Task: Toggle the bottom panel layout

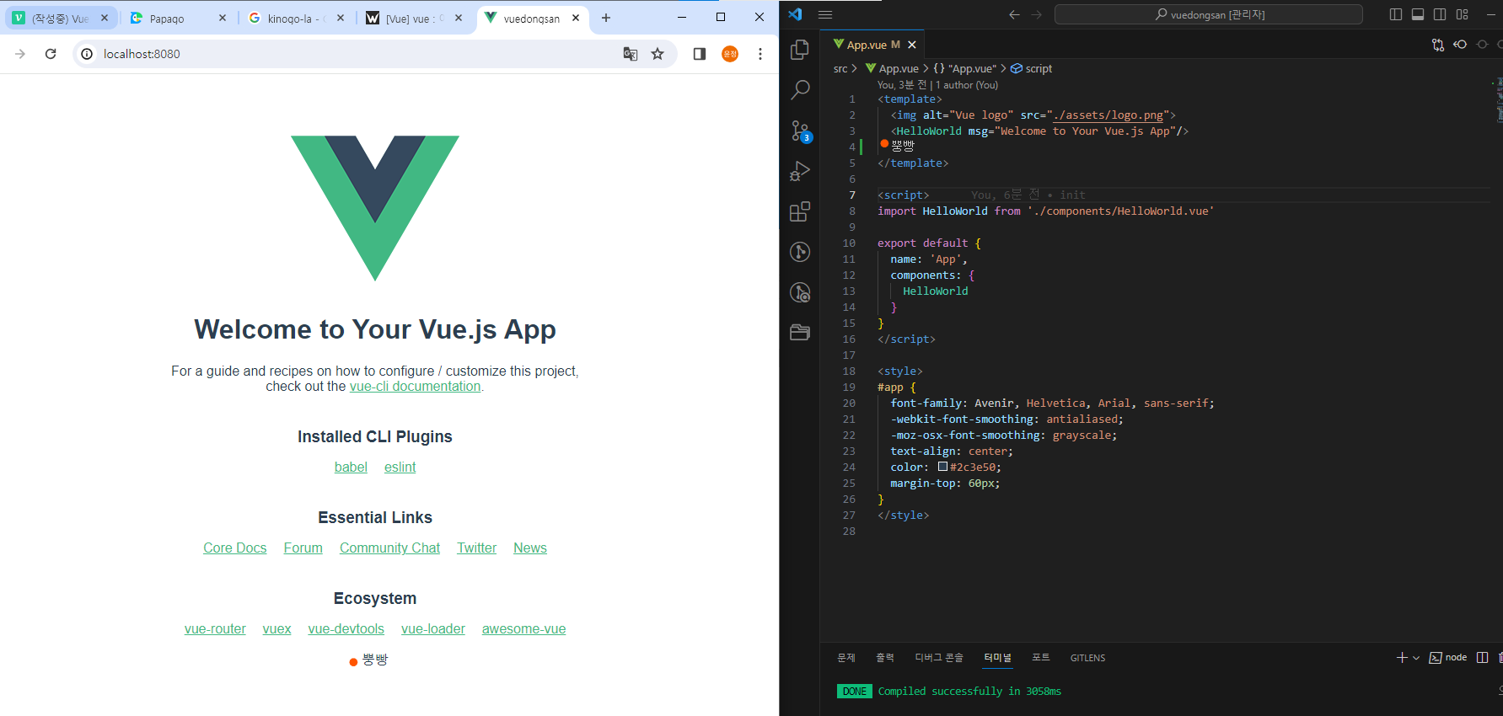Action: click(1418, 14)
